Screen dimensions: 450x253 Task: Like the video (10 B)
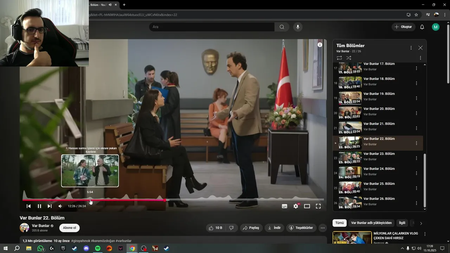[215, 228]
